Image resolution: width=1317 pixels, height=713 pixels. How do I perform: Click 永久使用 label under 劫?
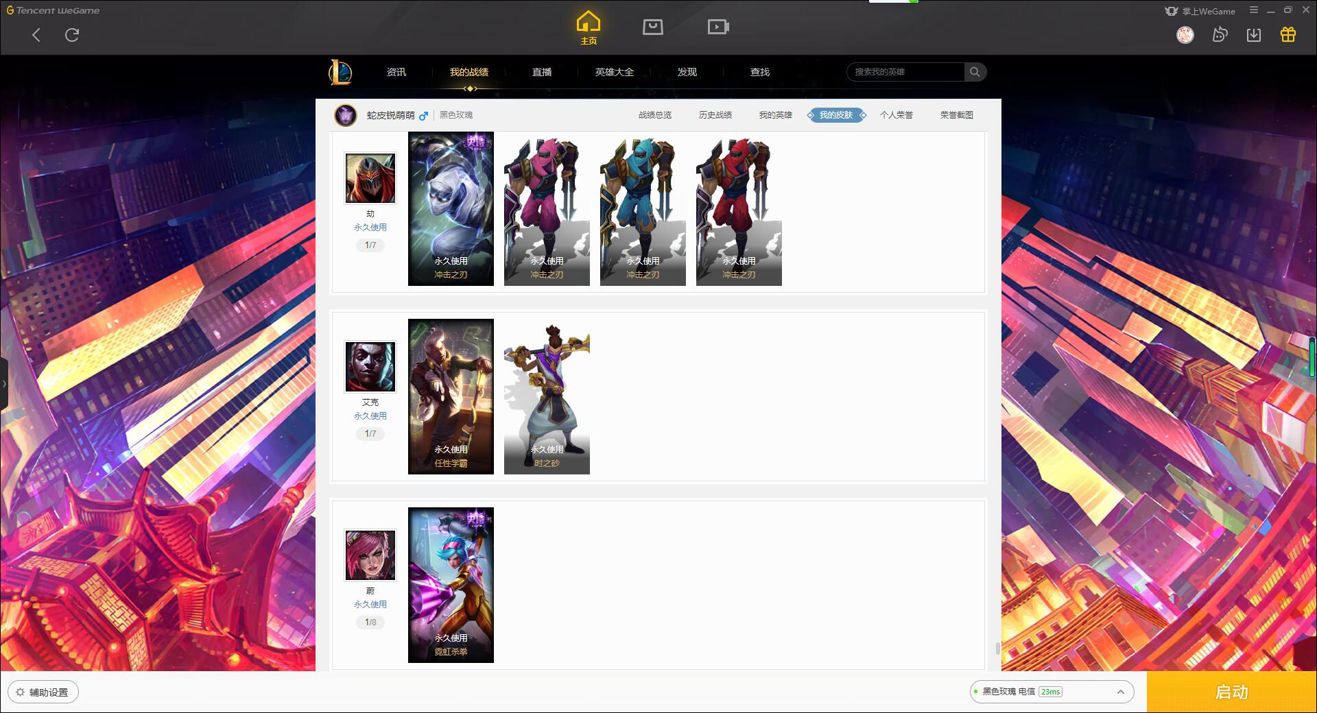(x=370, y=228)
